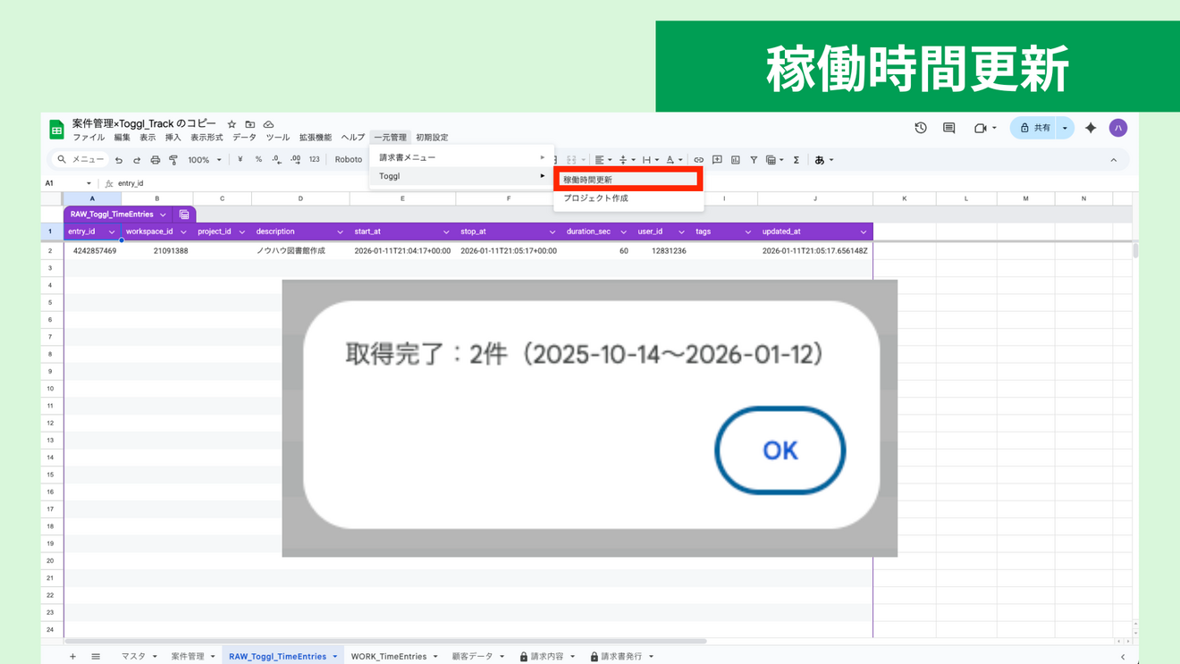
Task: Click the Functions sigma icon
Action: coord(796,160)
